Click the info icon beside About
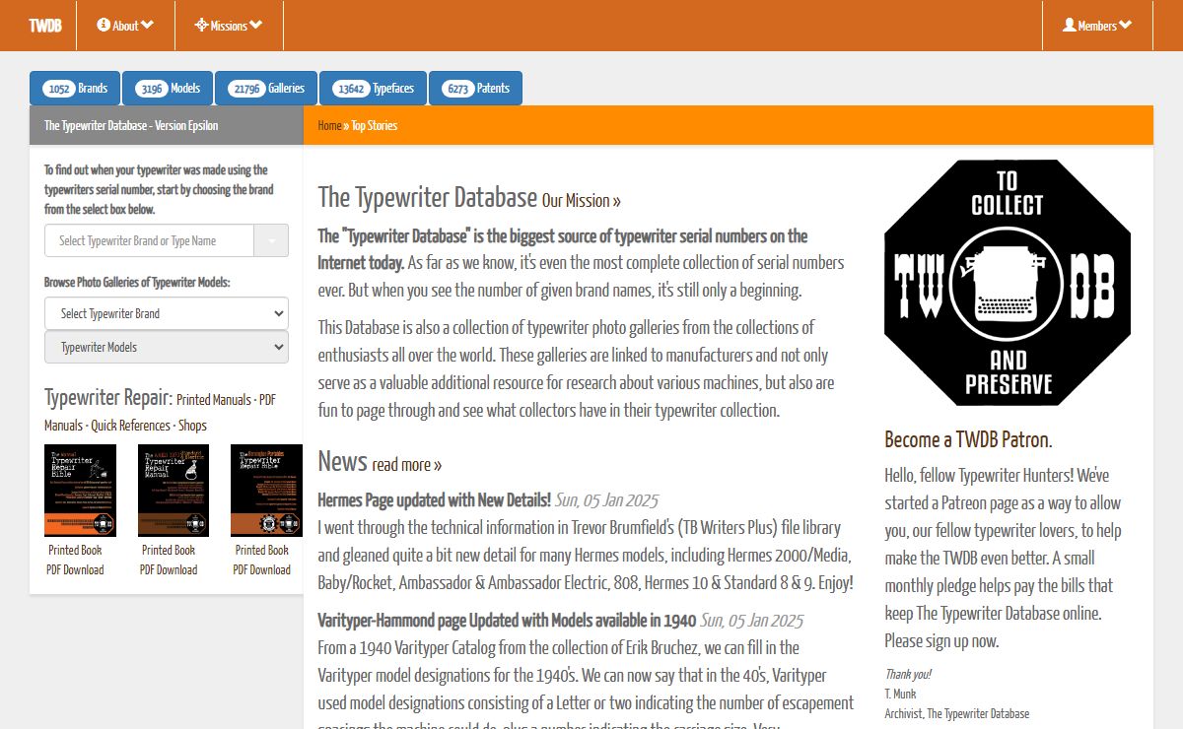The height and width of the screenshot is (729, 1183). (x=104, y=25)
